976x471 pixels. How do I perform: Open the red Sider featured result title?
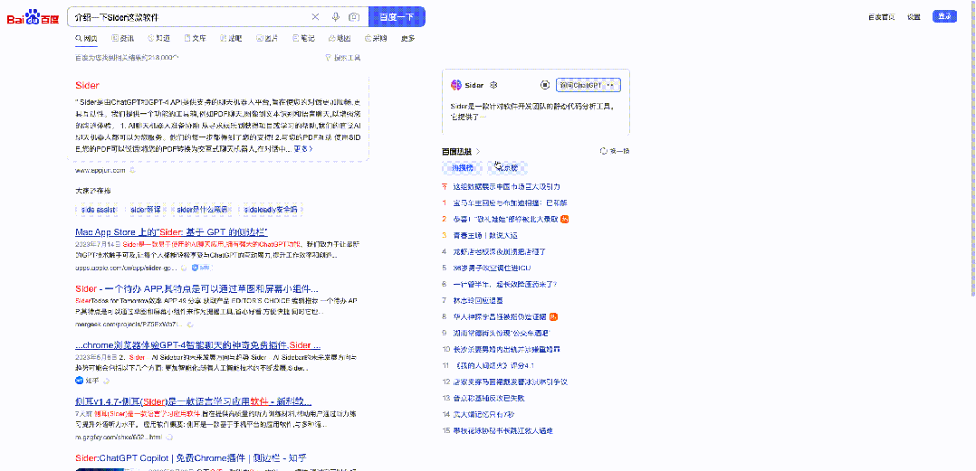click(87, 85)
